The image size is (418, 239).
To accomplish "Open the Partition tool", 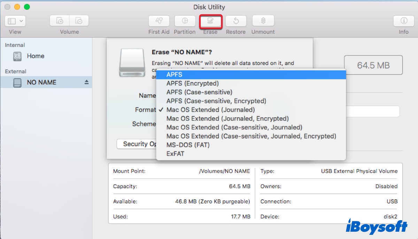I will click(185, 21).
